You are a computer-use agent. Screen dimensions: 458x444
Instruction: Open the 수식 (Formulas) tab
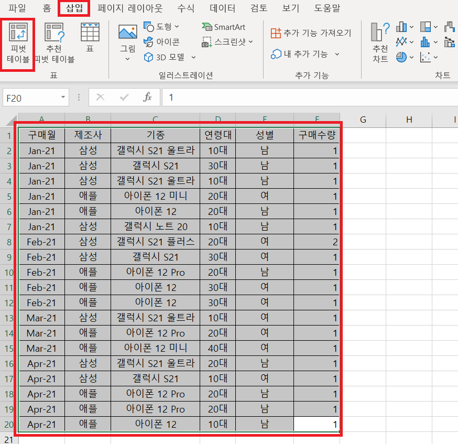[x=186, y=8]
